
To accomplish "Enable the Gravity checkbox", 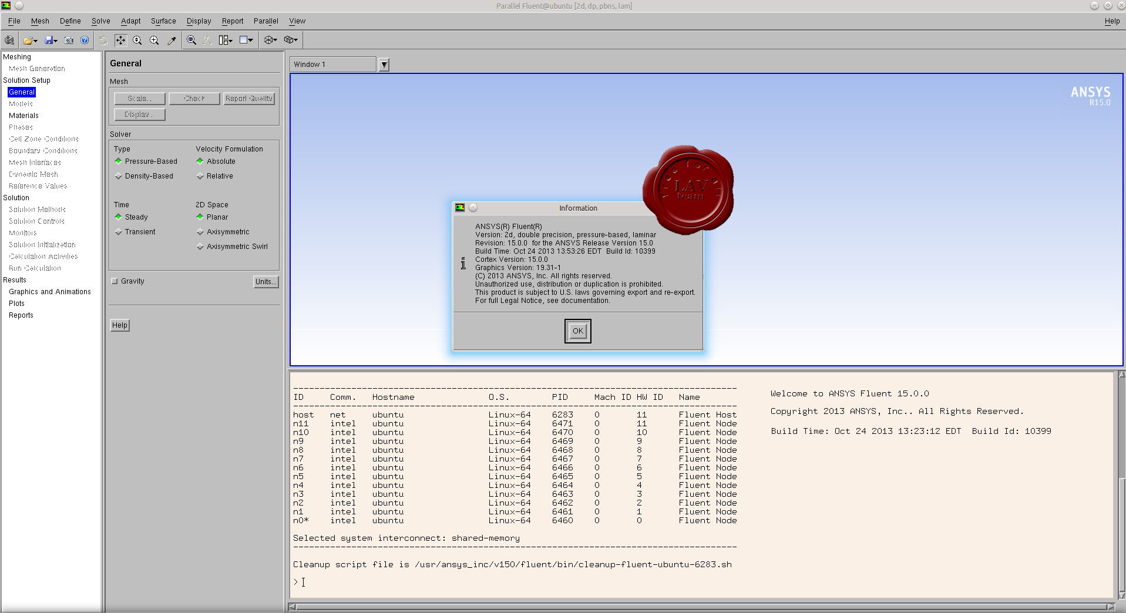I will [x=115, y=281].
